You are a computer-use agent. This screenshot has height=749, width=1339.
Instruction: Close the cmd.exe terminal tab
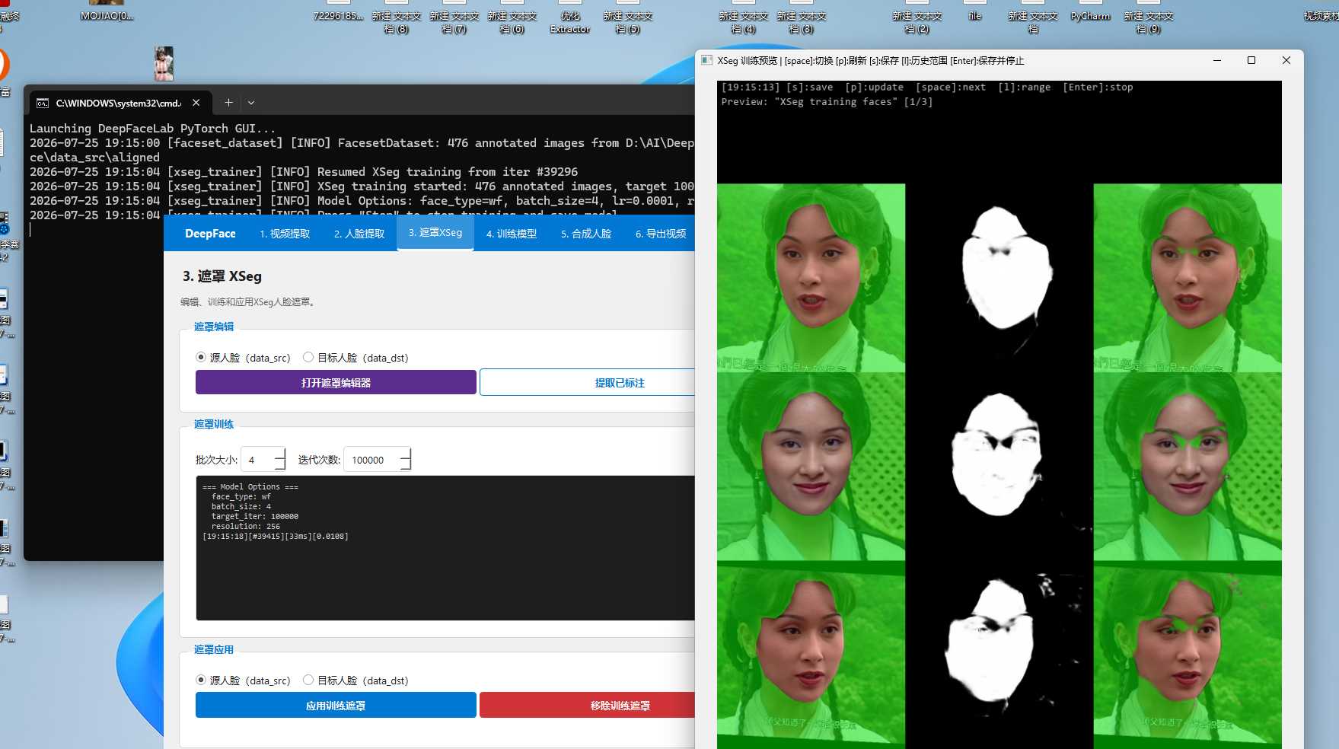(196, 102)
